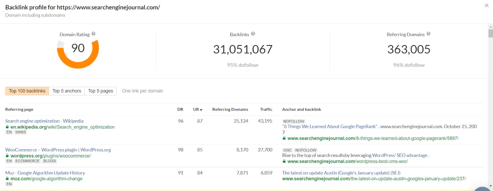Viewport: 493px width, 191px height.
Task: Click the UGC tag in the WooCommerce row
Action: point(287,150)
